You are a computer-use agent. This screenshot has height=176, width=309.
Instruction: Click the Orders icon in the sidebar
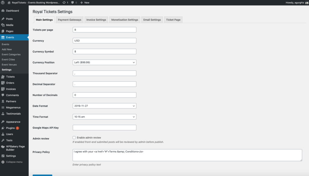point(3,83)
